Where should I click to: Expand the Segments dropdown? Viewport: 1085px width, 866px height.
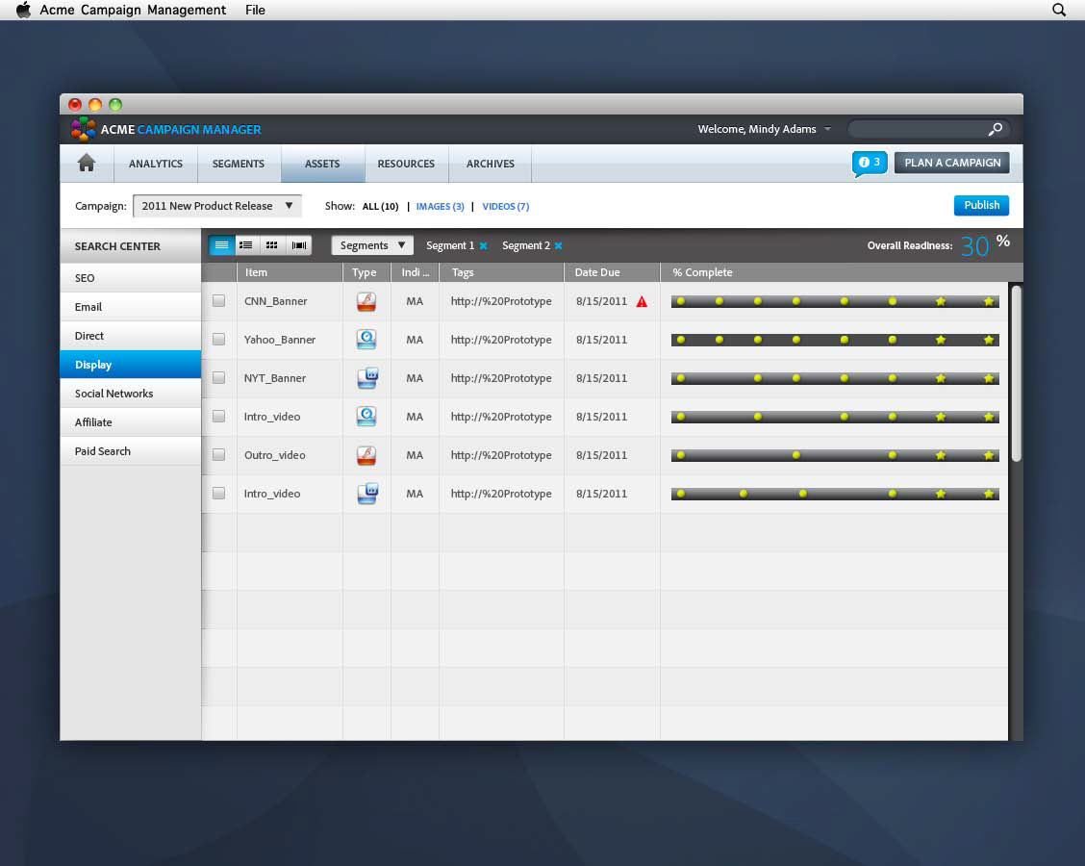click(372, 245)
